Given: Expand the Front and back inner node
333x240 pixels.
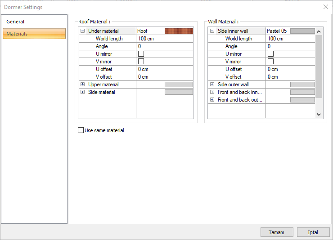Looking at the screenshot, I should click(x=212, y=92).
